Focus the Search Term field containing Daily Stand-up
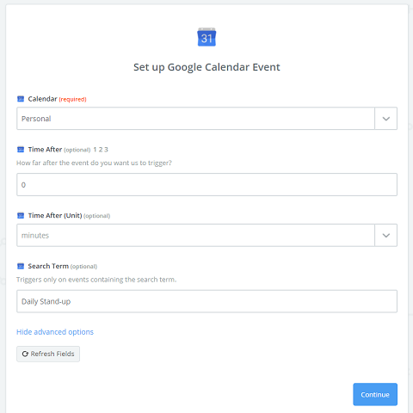Viewport: 413px width, 413px height. 206,301
